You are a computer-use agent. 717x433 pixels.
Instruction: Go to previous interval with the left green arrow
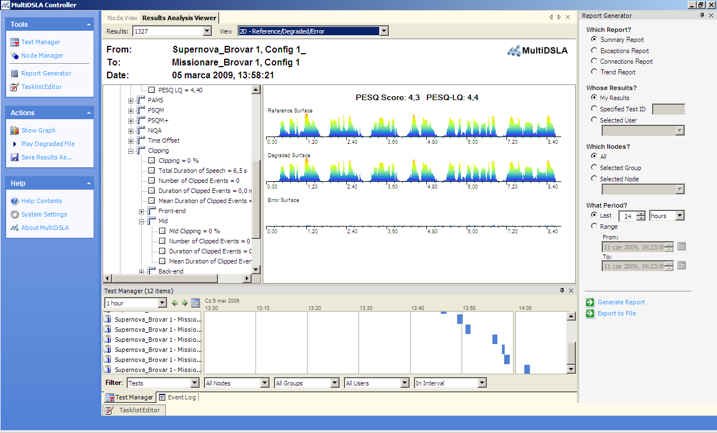pyautogui.click(x=175, y=303)
